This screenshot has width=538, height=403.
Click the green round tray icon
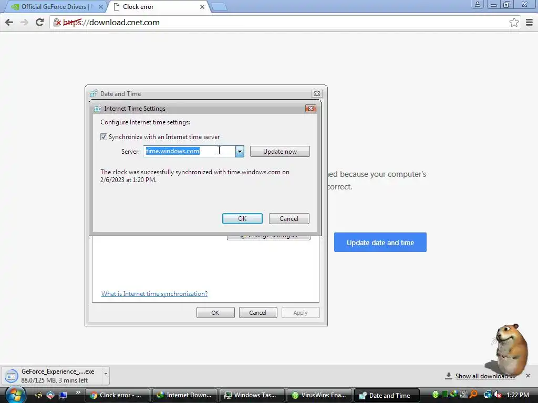436,395
